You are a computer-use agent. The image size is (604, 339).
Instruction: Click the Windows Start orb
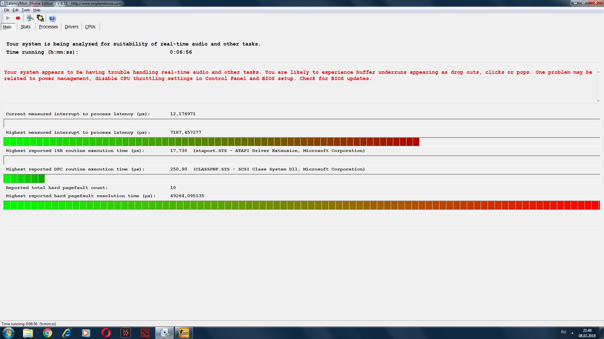(x=8, y=333)
